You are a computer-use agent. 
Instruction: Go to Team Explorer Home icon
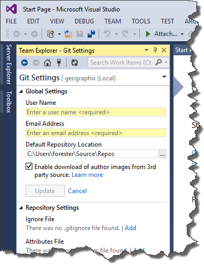tap(47, 63)
